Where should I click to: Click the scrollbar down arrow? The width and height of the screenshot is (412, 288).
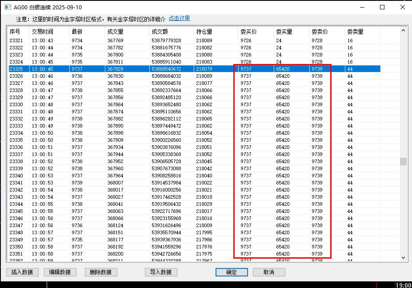[x=404, y=257]
